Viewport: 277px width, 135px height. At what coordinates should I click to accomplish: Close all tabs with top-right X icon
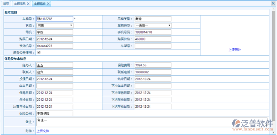tap(273, 3)
